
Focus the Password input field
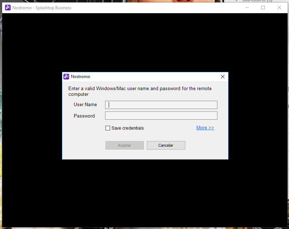pos(161,116)
